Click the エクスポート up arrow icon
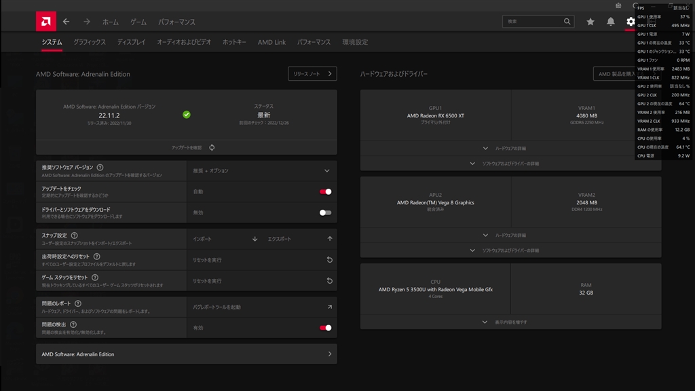 [330, 239]
